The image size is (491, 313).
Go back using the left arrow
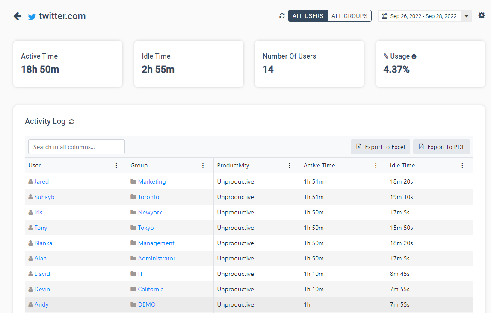(x=18, y=16)
